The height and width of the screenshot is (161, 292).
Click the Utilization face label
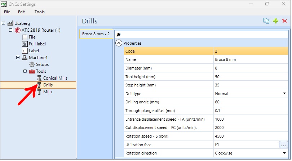coord(138,145)
